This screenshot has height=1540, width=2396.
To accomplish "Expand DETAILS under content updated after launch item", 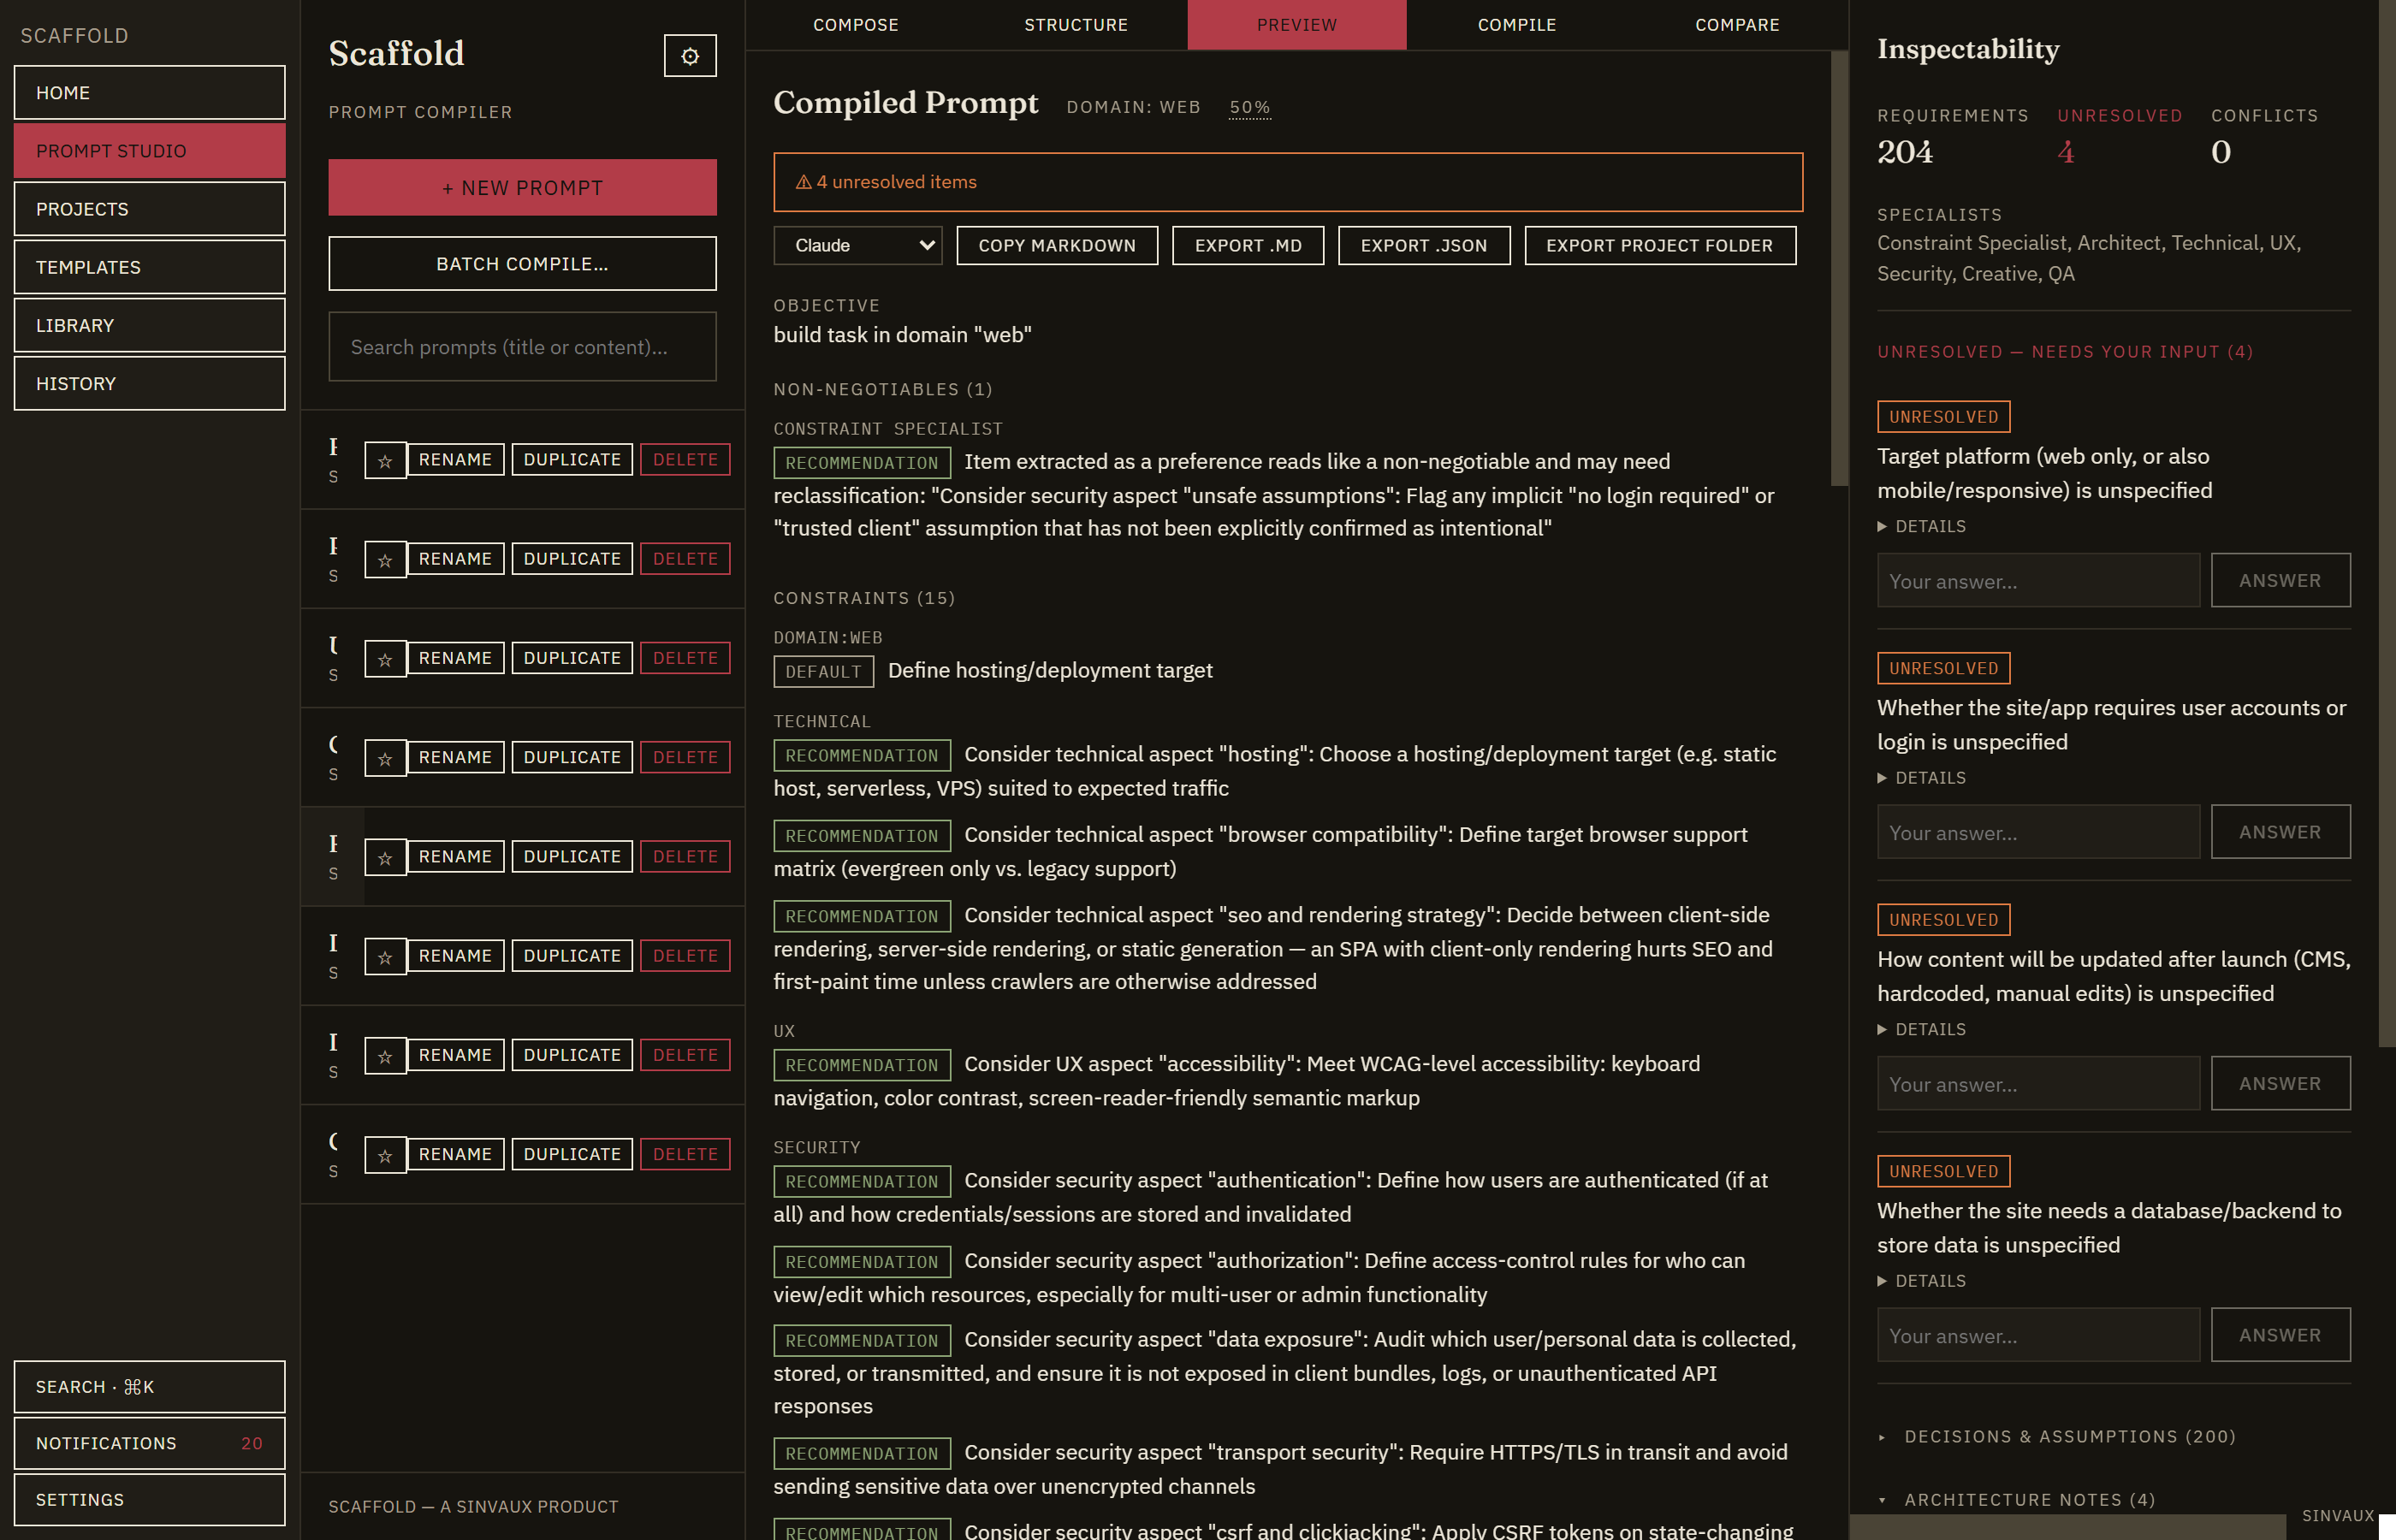I will coord(1921,1029).
